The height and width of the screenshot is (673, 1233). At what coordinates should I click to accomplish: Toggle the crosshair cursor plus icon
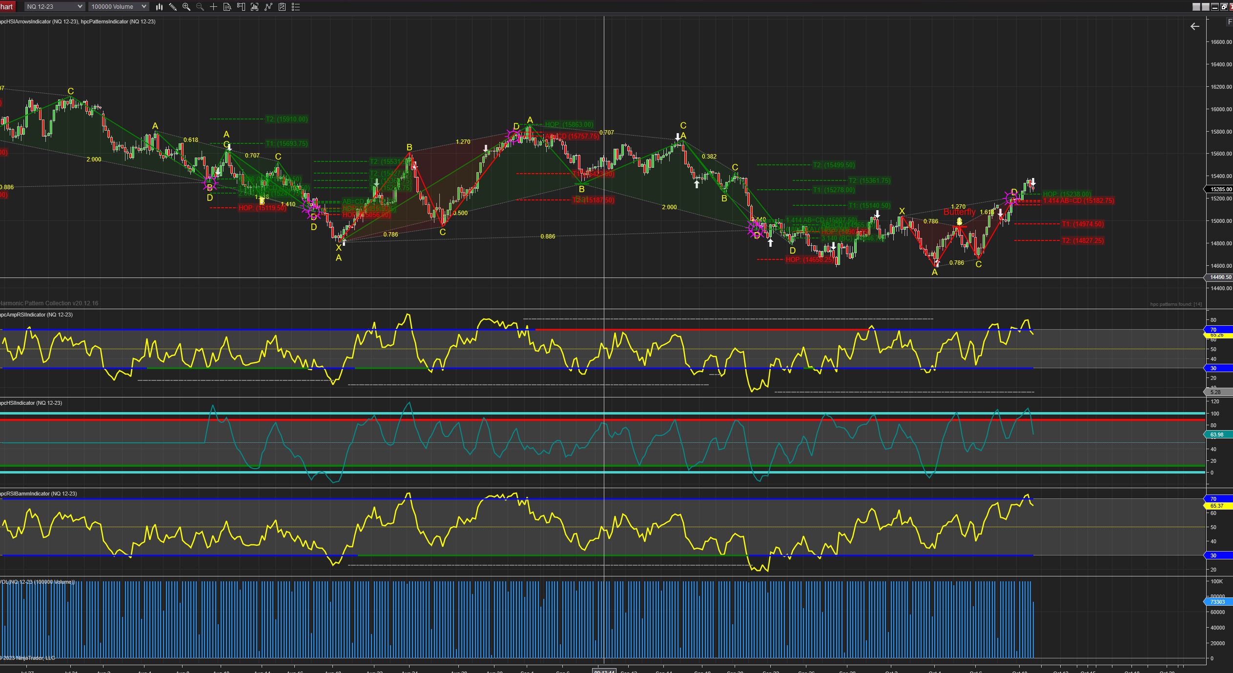coord(213,7)
